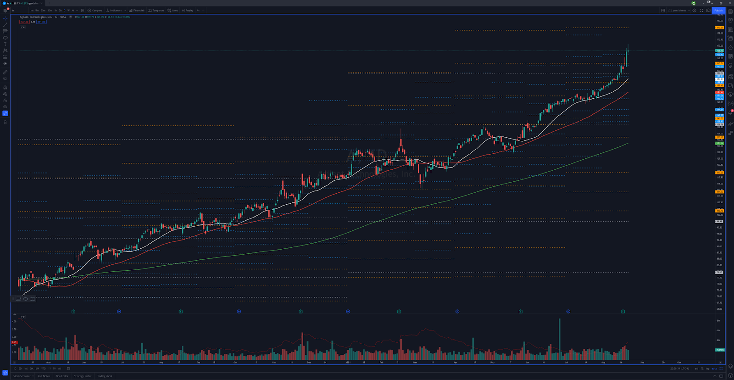This screenshot has height=380, width=734.
Task: Open the bar style selector icon
Action: tap(83, 11)
